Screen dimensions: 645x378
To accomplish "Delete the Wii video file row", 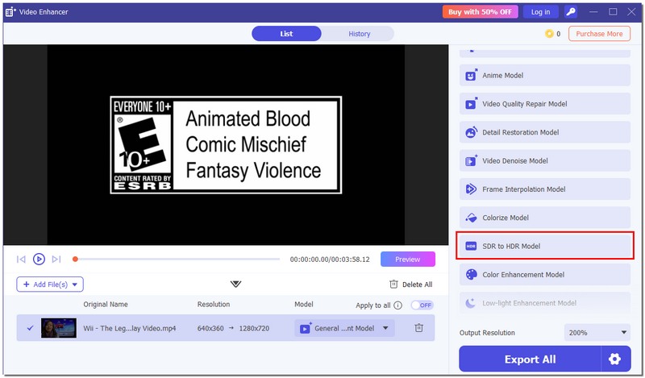I will coord(418,328).
